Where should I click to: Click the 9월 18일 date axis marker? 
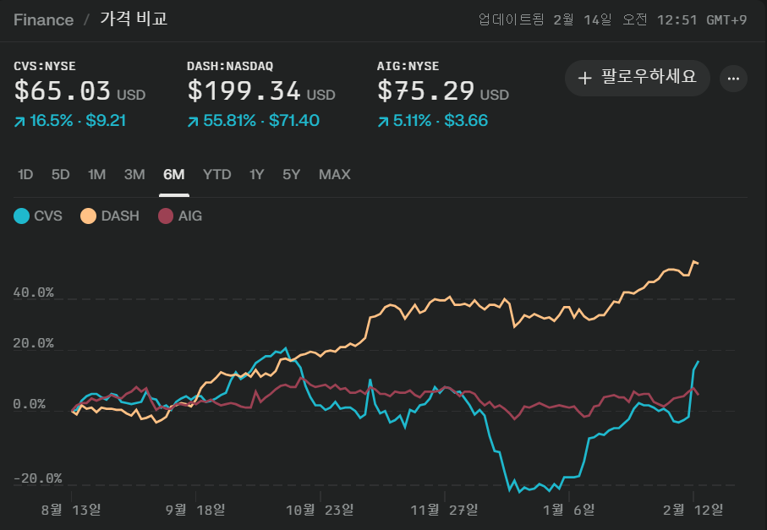coord(195,510)
